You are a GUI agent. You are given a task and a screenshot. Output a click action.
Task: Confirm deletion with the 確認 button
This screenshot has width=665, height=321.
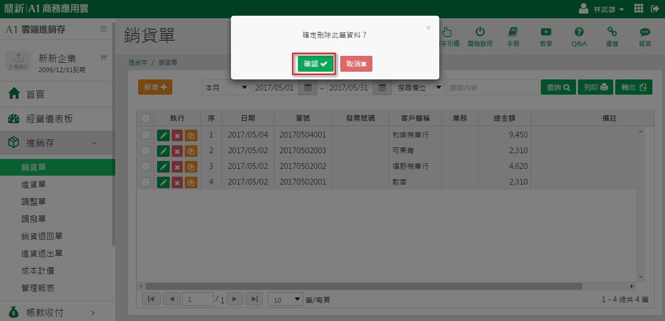315,64
